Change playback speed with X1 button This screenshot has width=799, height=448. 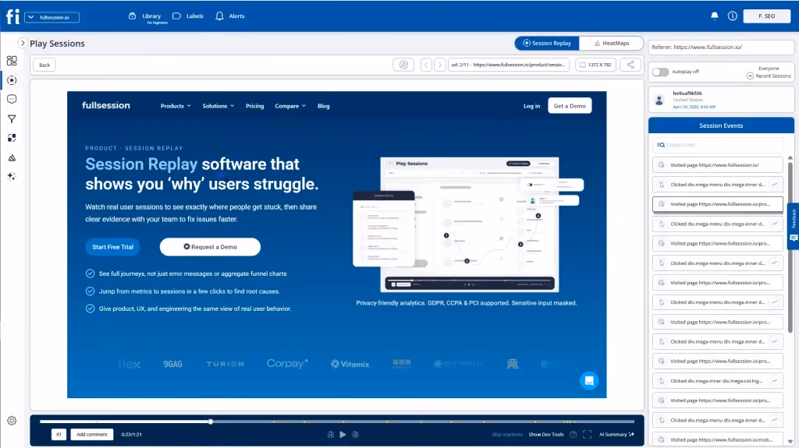[59, 434]
